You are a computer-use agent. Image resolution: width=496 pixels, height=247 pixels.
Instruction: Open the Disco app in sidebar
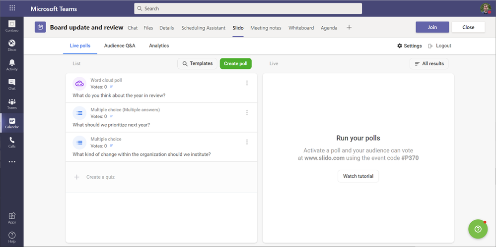(12, 46)
